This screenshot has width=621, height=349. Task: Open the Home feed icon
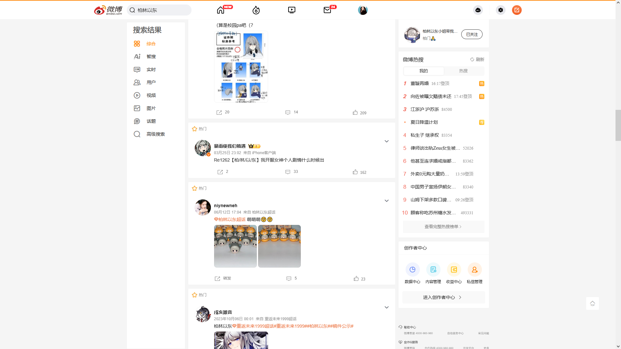(221, 10)
